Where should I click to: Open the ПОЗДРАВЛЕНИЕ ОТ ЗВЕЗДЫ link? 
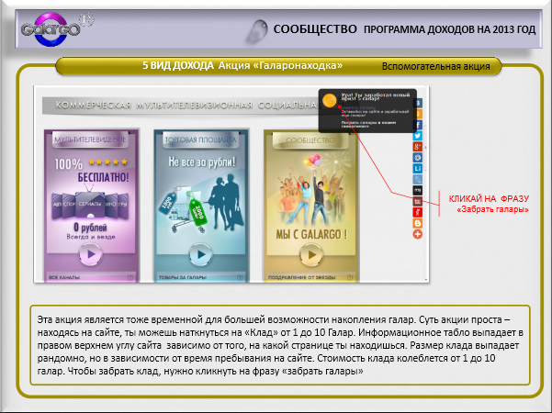point(301,277)
